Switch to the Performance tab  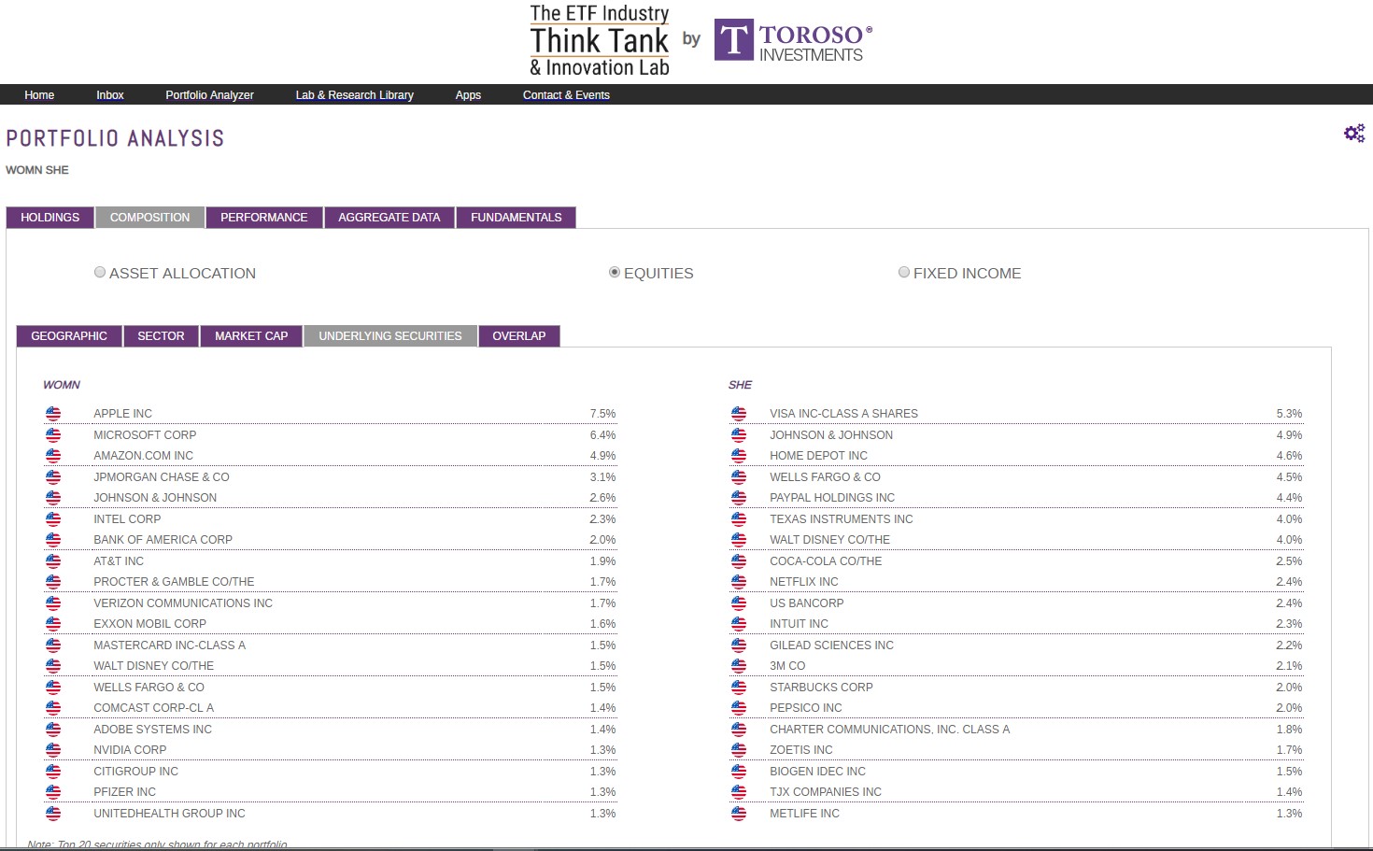click(264, 218)
